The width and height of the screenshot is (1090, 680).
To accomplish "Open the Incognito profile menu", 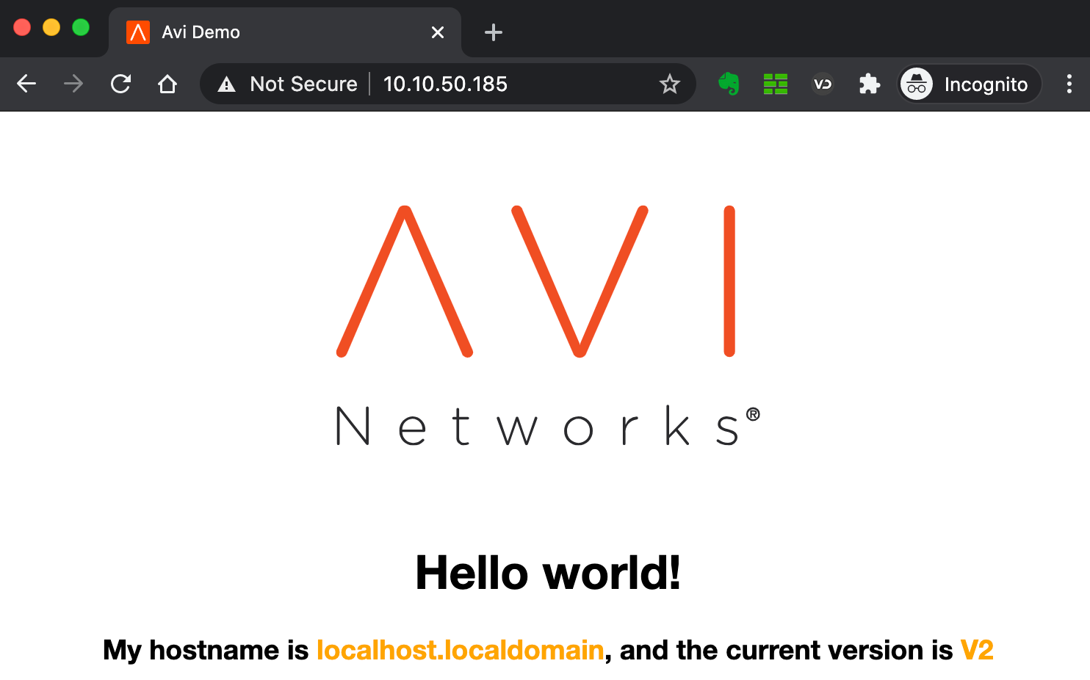I will pos(970,84).
